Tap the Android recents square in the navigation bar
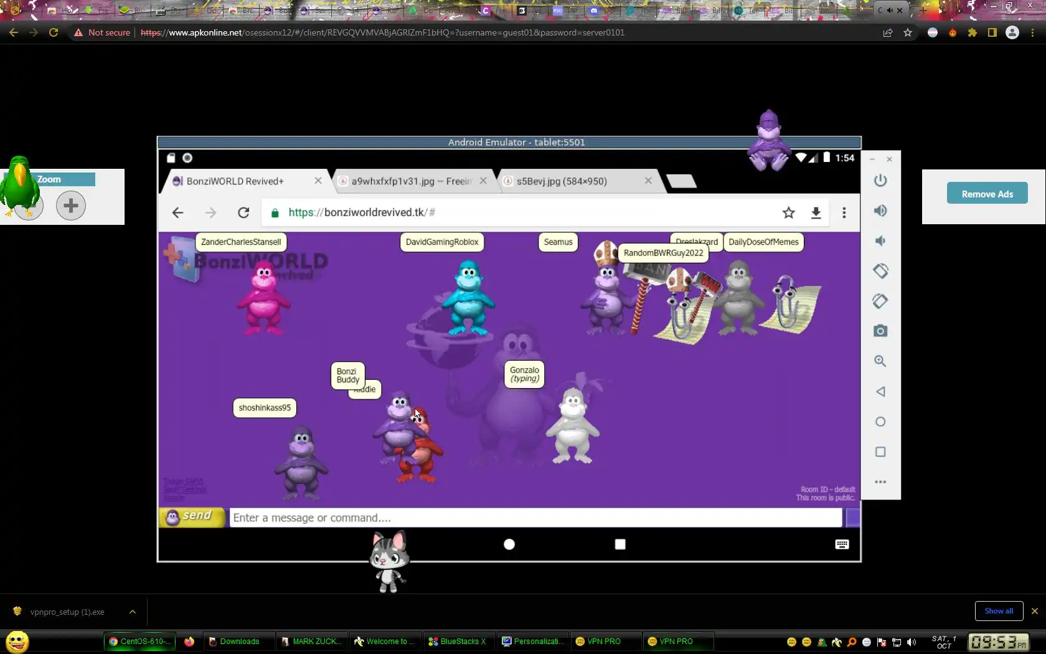Screen dimensions: 1046x654 coord(620,544)
